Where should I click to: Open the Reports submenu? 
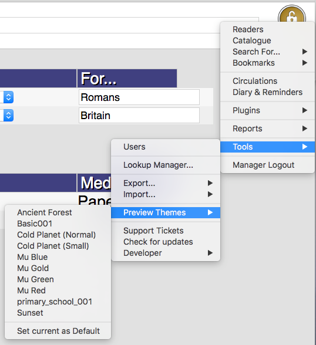point(267,128)
